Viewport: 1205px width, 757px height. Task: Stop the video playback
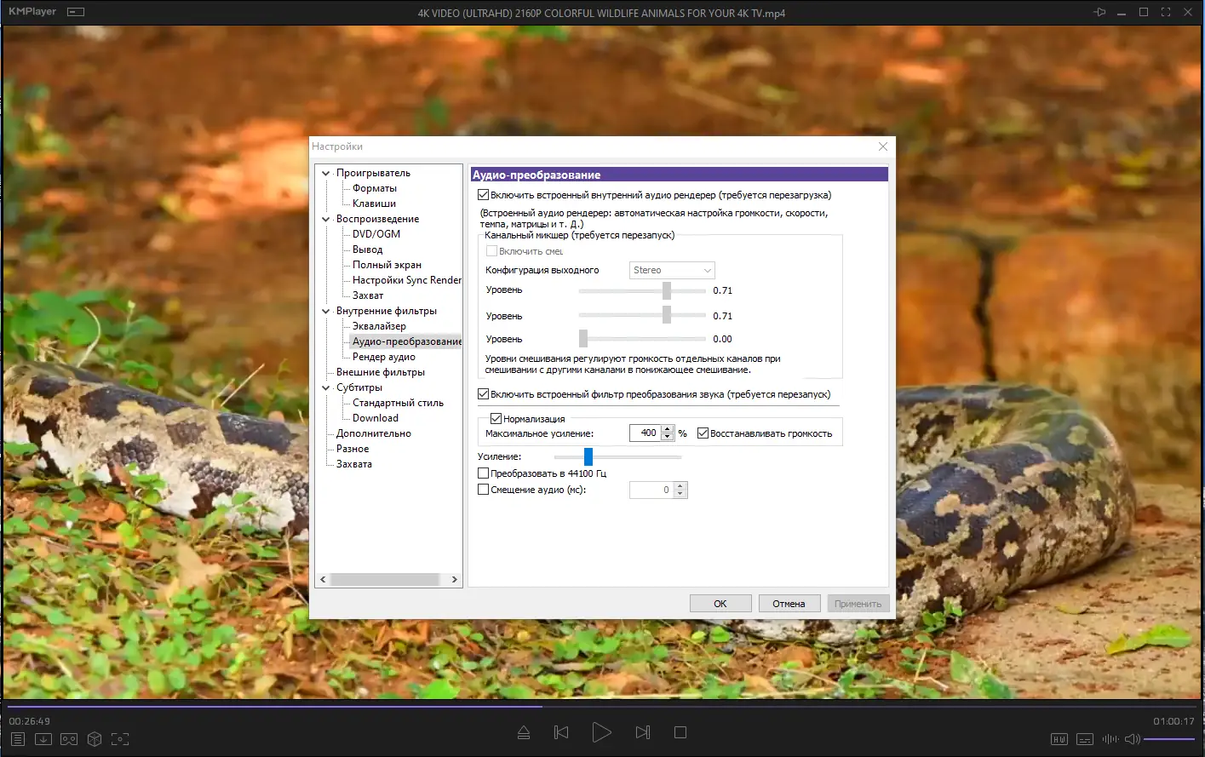680,732
